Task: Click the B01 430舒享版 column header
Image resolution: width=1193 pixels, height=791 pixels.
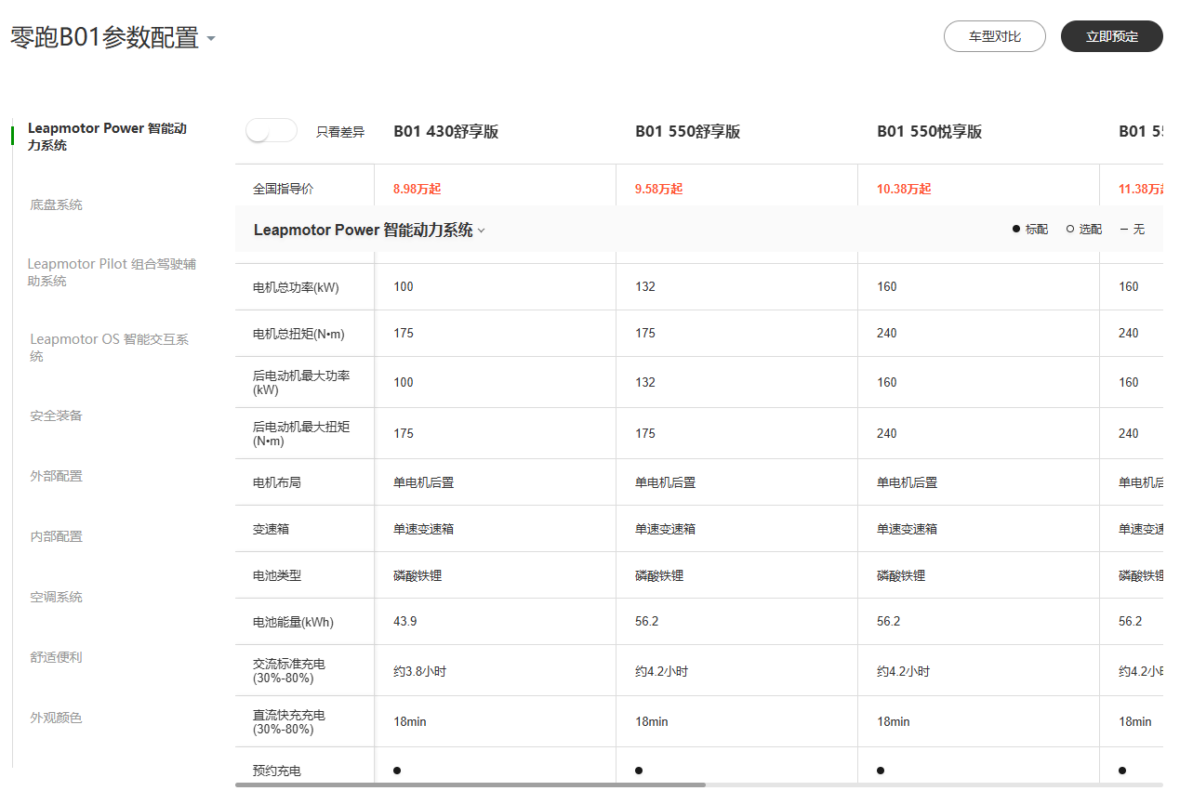Action: tap(446, 132)
